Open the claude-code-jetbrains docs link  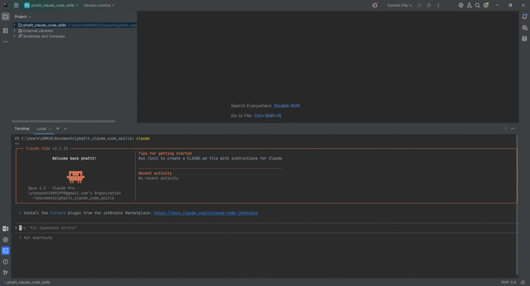pyautogui.click(x=205, y=213)
